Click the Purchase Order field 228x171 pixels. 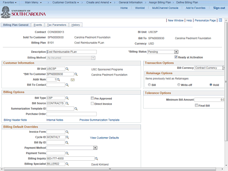coord(72,114)
